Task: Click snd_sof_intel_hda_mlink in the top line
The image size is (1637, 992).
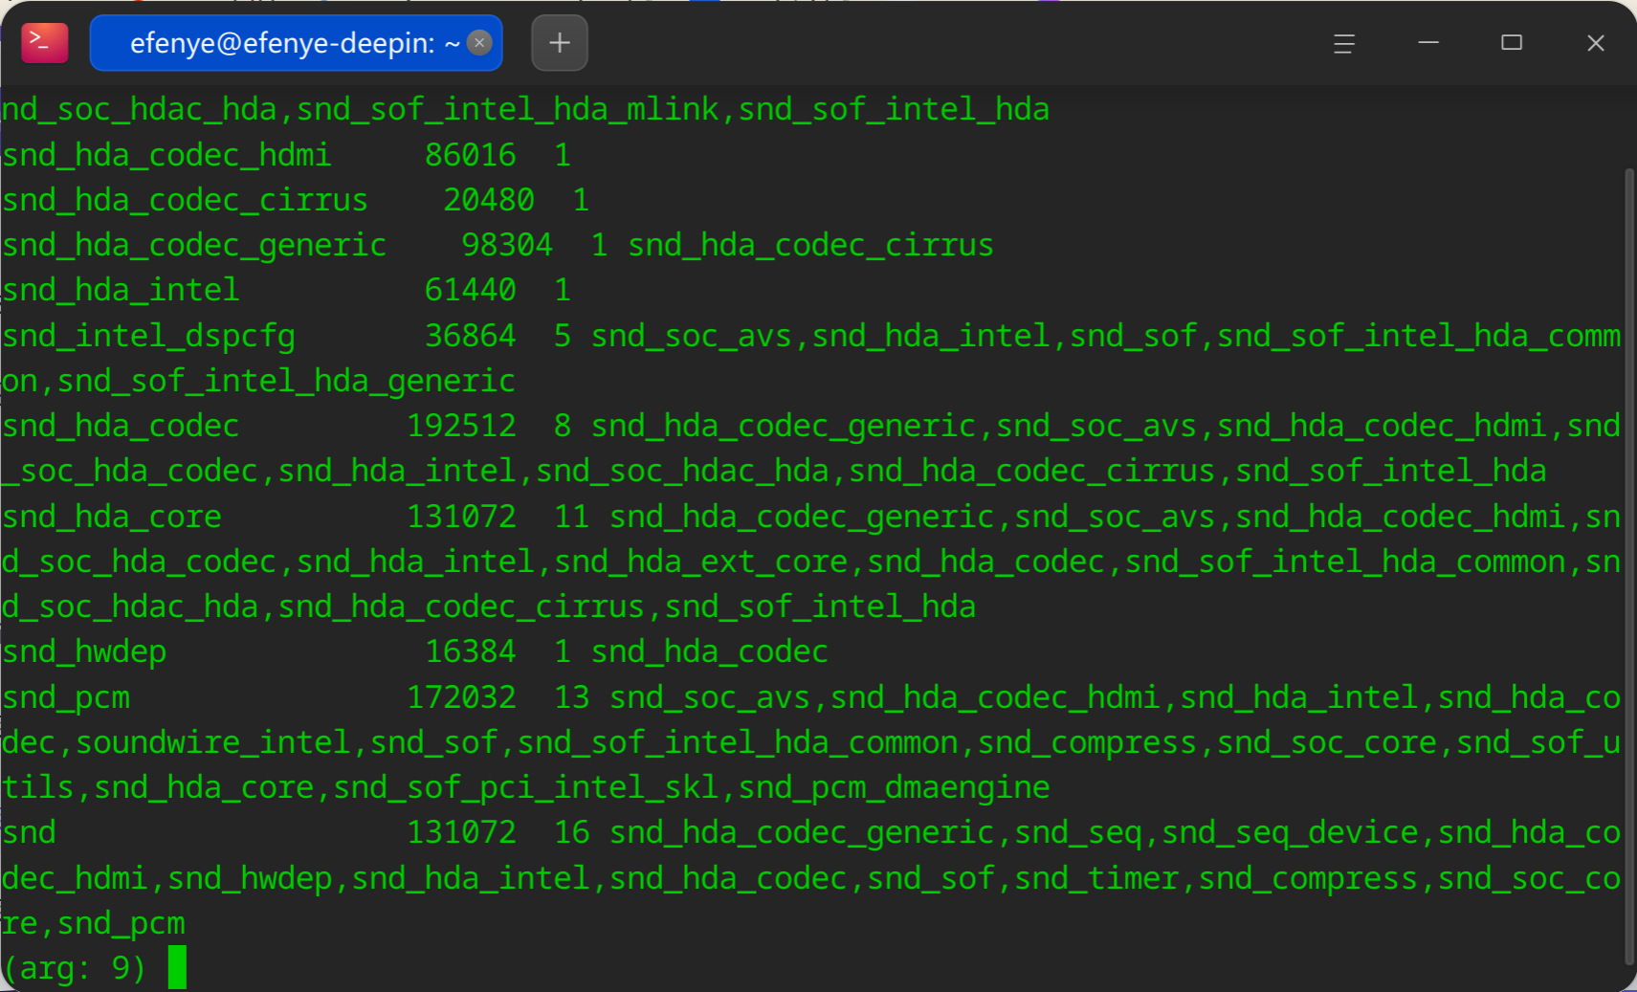Action: point(507,109)
